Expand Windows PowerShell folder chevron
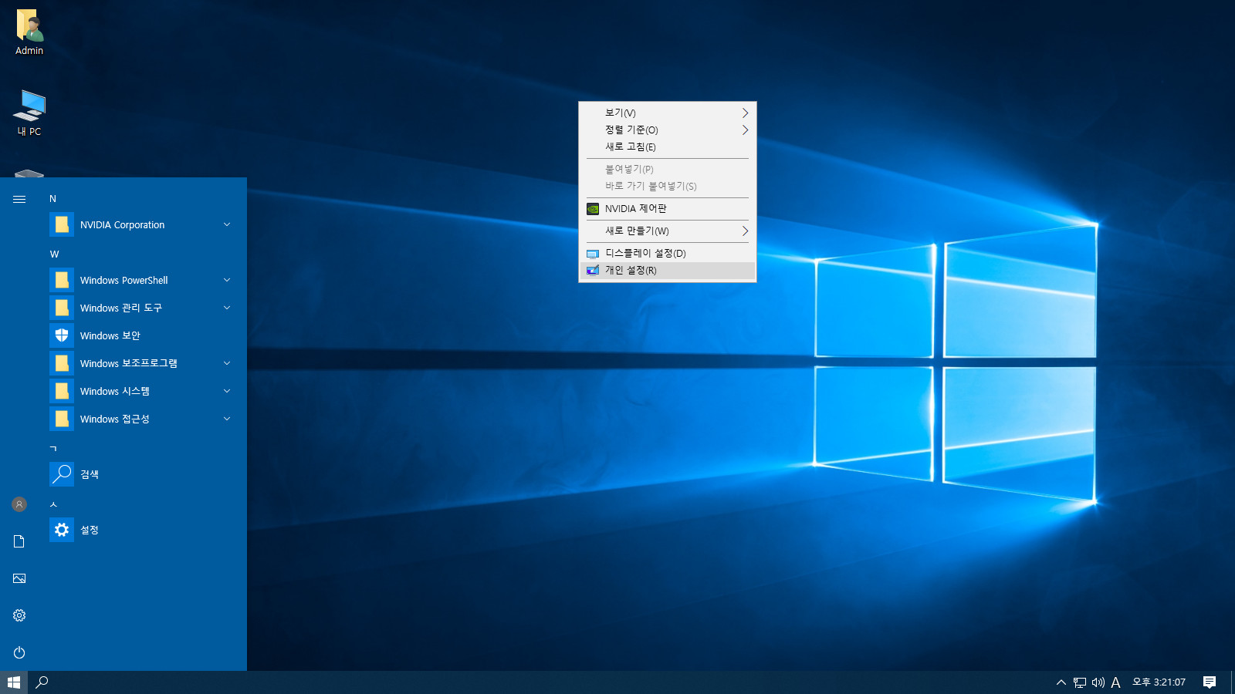The width and height of the screenshot is (1235, 694). click(227, 280)
